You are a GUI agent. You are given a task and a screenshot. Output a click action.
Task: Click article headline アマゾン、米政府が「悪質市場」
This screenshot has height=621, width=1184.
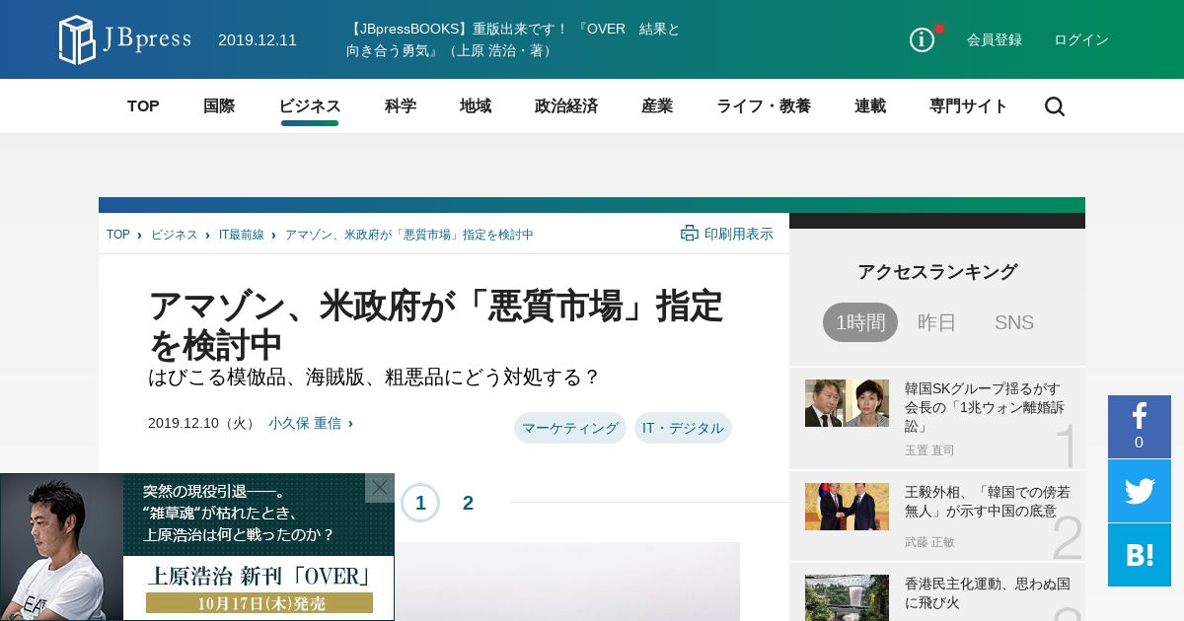435,325
